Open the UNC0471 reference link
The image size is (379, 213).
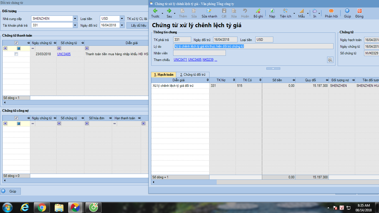[x=180, y=60]
